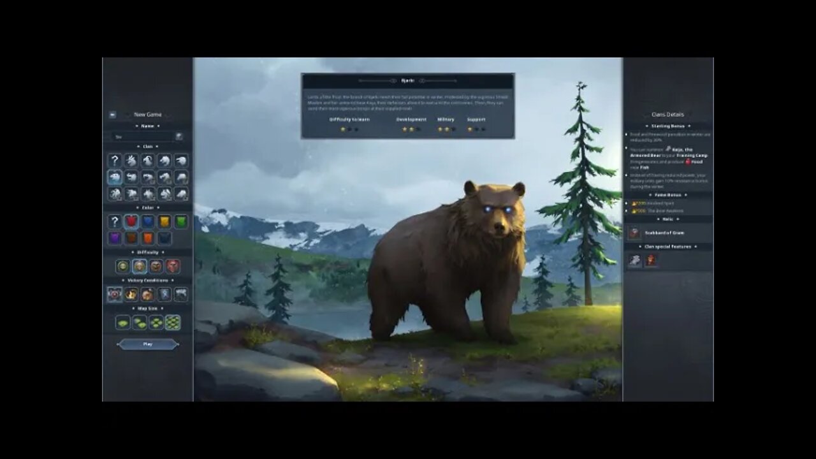Image resolution: width=816 pixels, height=459 pixels.
Task: Pick the orange shield color
Action: click(x=148, y=238)
